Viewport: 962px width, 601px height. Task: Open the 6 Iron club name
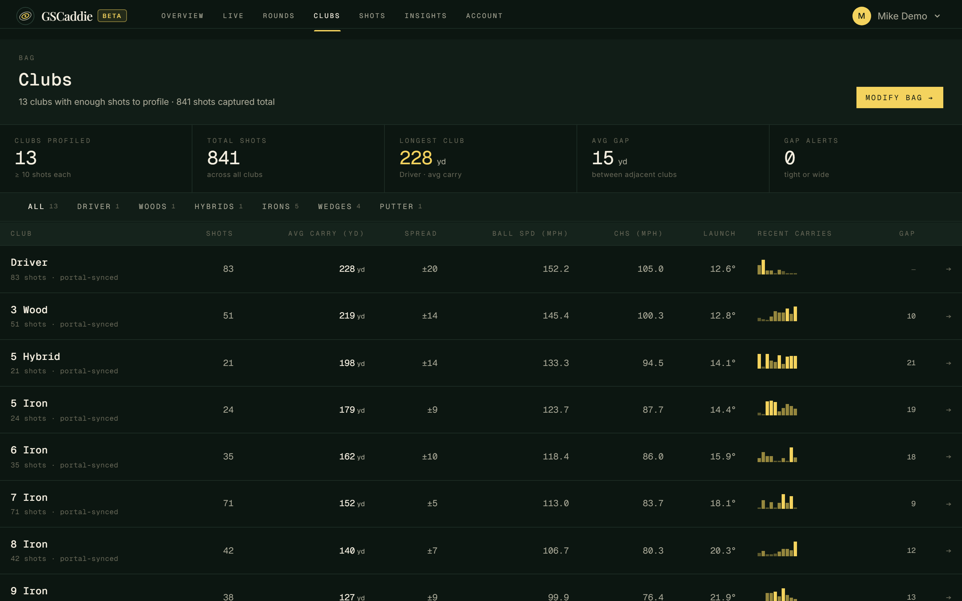29,450
